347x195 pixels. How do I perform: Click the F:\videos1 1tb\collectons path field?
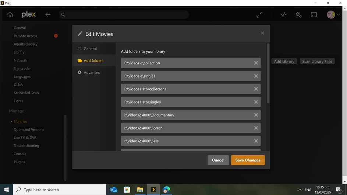coord(191,89)
